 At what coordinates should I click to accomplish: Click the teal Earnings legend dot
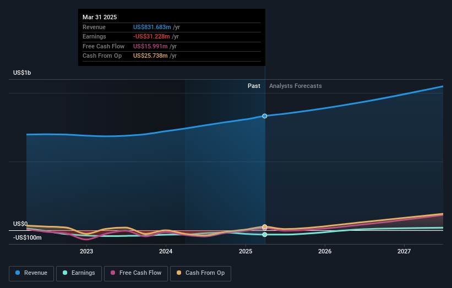point(65,273)
